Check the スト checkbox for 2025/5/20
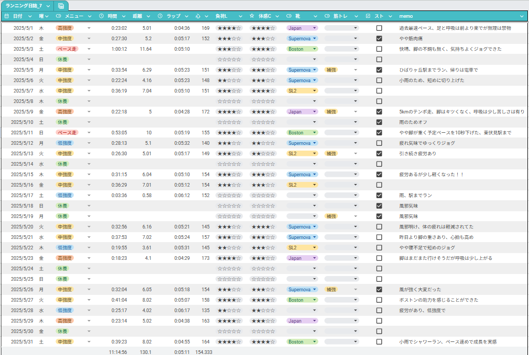The image size is (529, 355). click(x=379, y=227)
